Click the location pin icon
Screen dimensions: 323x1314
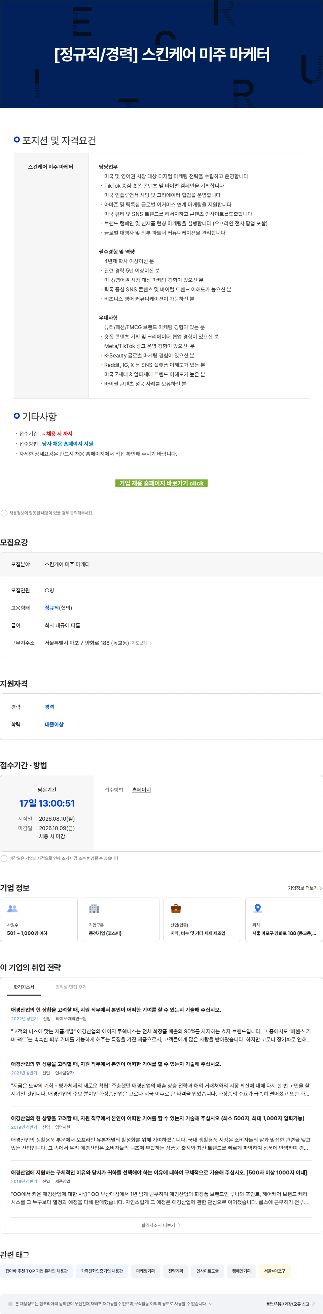click(x=258, y=908)
